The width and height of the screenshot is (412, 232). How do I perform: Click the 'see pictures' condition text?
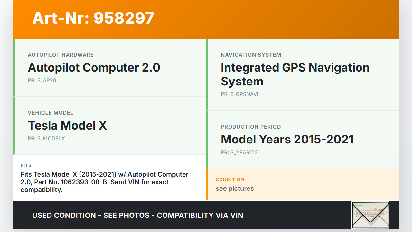[235, 188]
